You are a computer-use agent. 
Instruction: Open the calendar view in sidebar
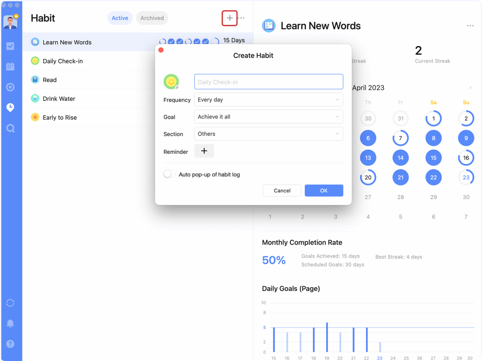(x=11, y=67)
